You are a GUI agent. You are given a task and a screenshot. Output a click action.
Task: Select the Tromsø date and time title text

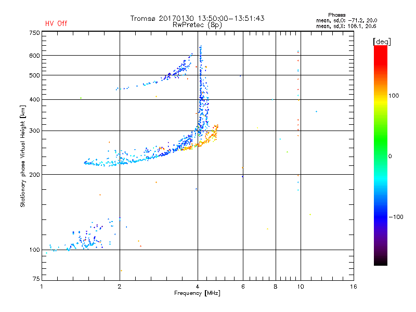197,18
